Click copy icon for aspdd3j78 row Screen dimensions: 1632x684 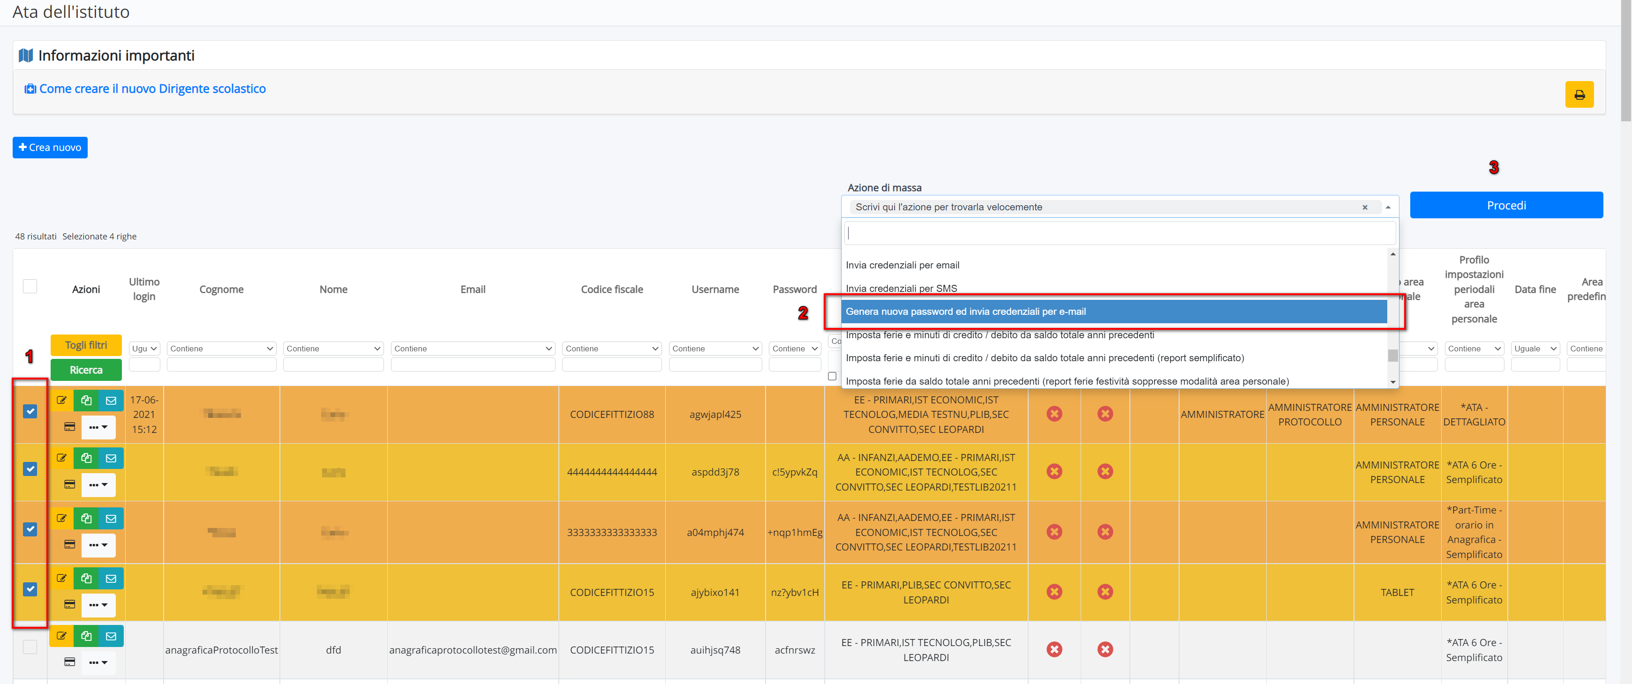click(x=86, y=458)
